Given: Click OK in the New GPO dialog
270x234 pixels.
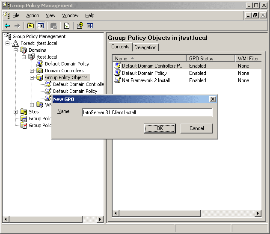Looking at the screenshot, I should tap(160, 128).
